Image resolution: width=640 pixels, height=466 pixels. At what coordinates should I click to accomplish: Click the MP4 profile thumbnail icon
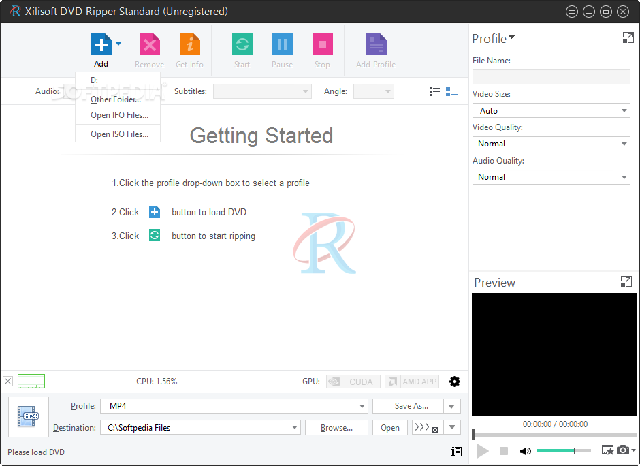[28, 416]
